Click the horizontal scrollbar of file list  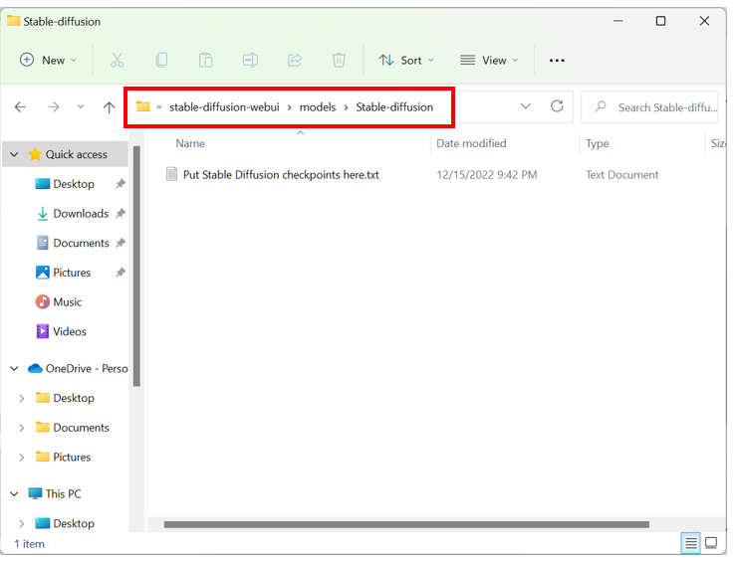406,524
